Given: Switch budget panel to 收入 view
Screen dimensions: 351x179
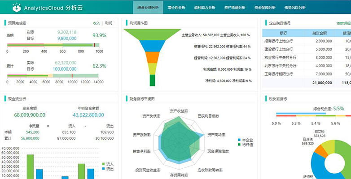Looking at the screenshot, I should 97,23.
